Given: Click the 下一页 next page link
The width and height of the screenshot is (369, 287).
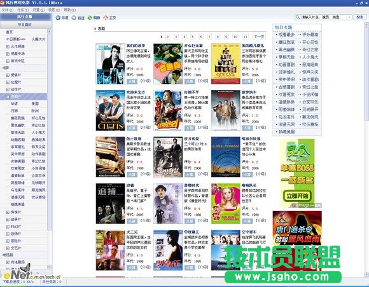Looking at the screenshot, I should pos(259,37).
